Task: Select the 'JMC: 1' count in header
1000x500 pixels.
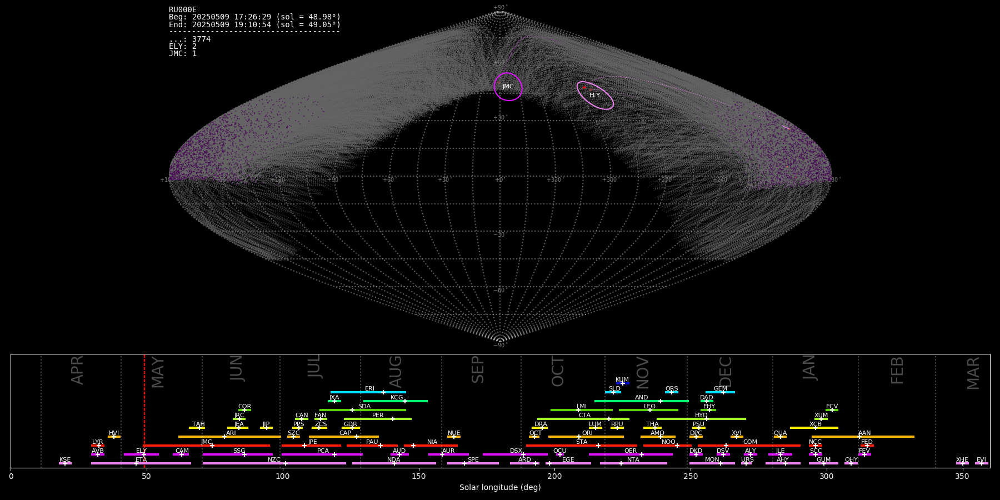Action: (183, 54)
